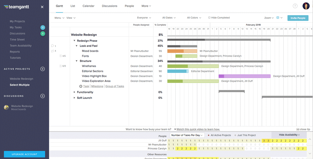The height and width of the screenshot is (159, 313).
Task: Enable the Hide Completed checkbox
Action: click(x=210, y=18)
